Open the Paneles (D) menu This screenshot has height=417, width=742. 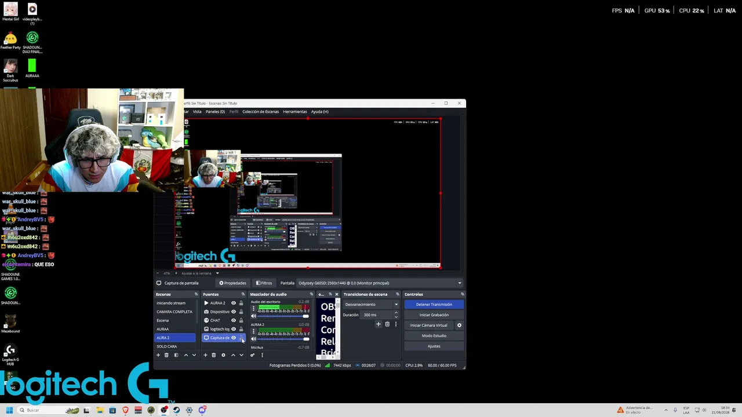tap(215, 112)
